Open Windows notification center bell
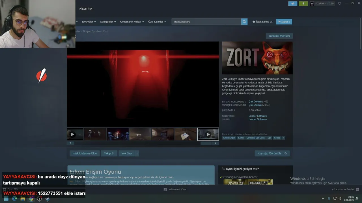This screenshot has height=203, width=362. point(357,198)
